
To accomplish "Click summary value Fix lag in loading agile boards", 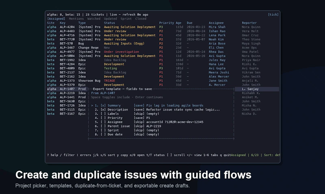I will click(x=175, y=106).
